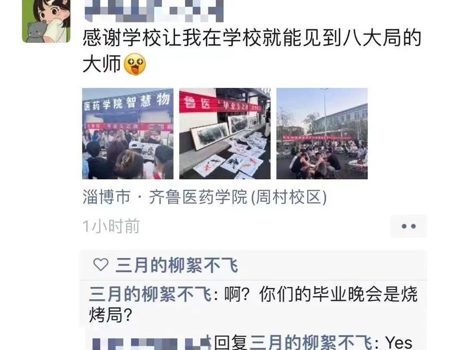Open the two-dot more options button
This screenshot has width=451, height=350.
tap(408, 226)
